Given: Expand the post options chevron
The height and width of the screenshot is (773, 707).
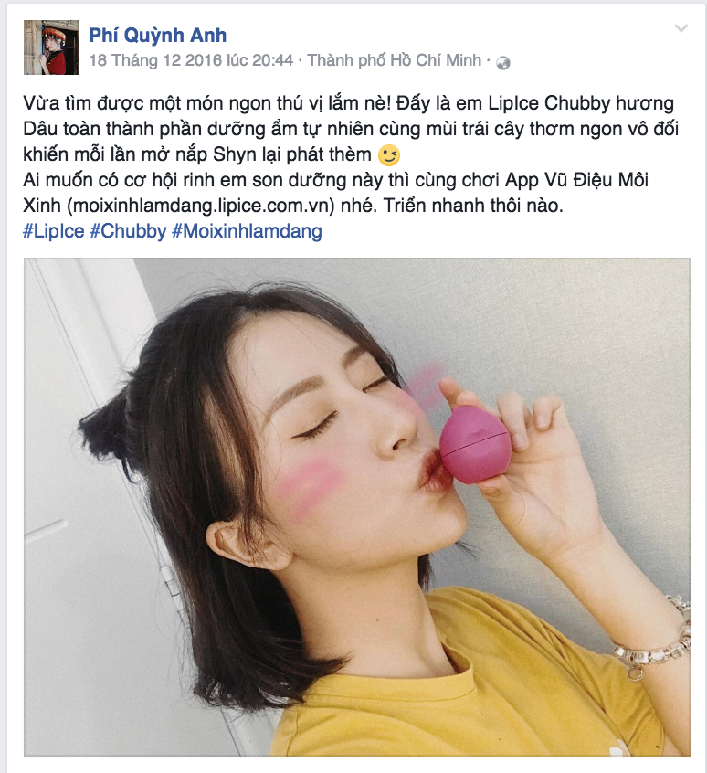Looking at the screenshot, I should pos(681,28).
